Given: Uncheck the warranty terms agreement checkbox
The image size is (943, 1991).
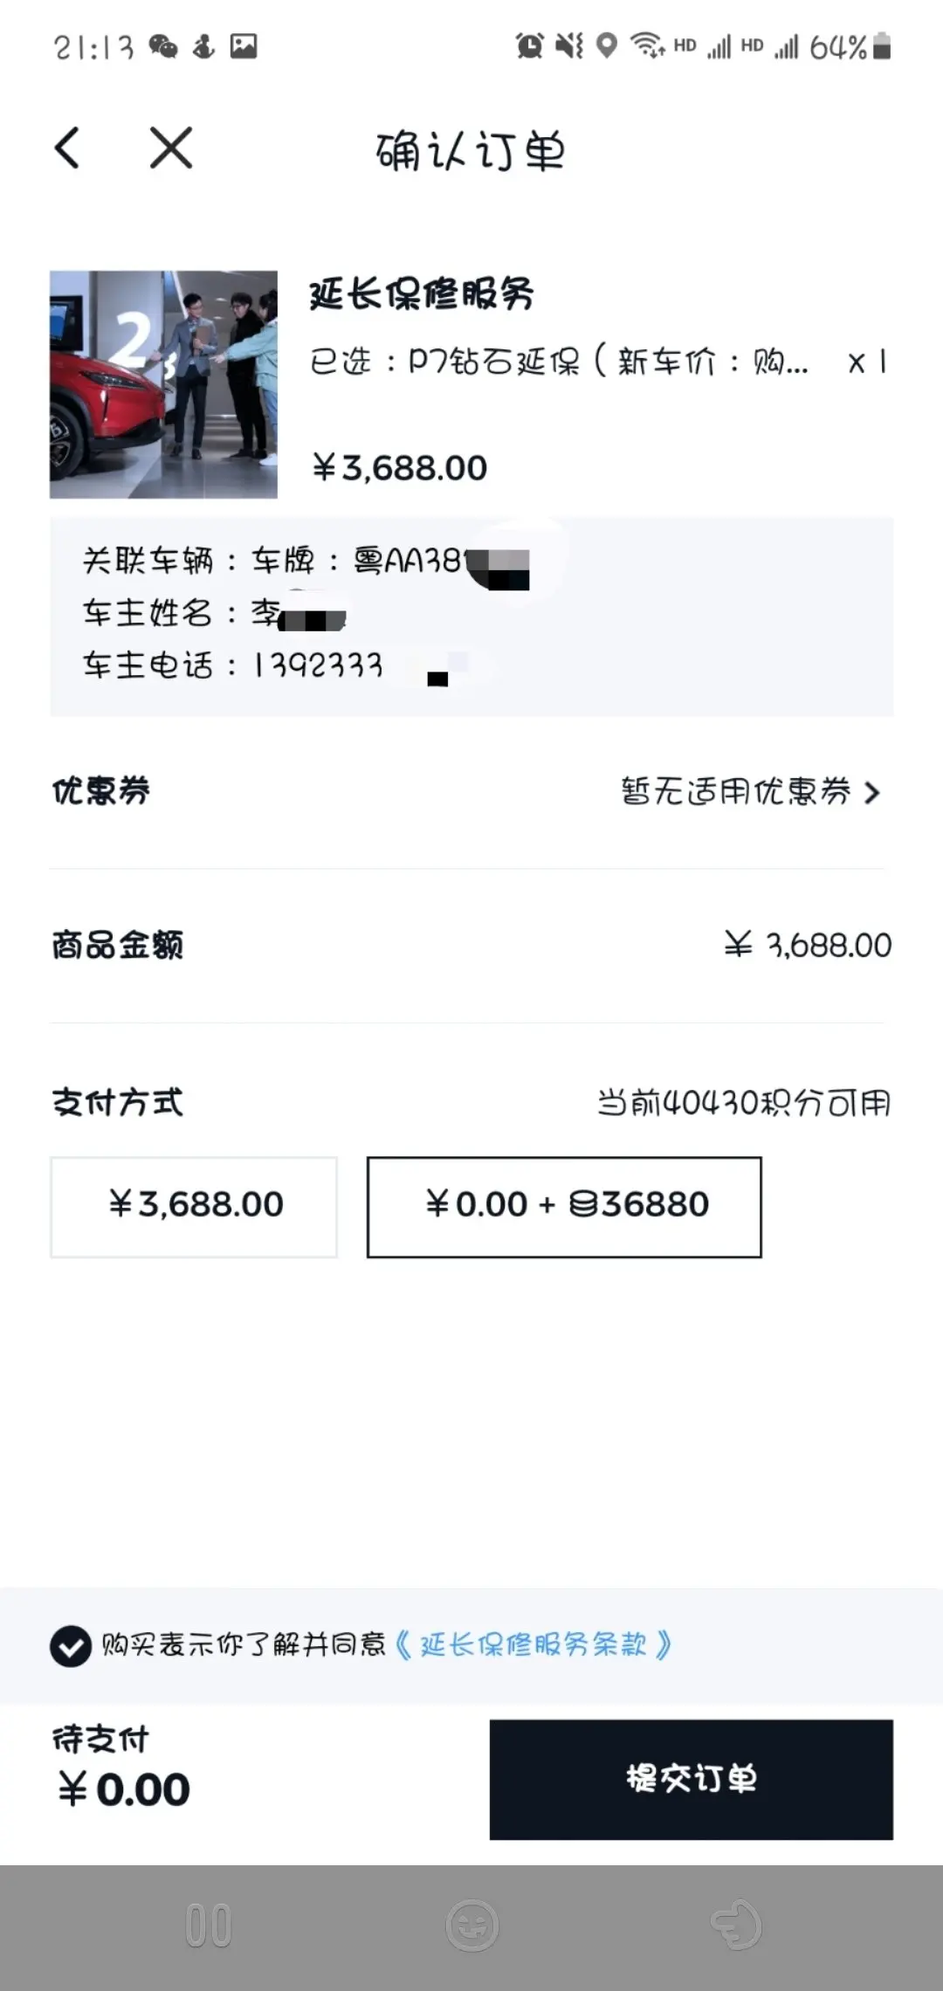Looking at the screenshot, I should tap(71, 1647).
